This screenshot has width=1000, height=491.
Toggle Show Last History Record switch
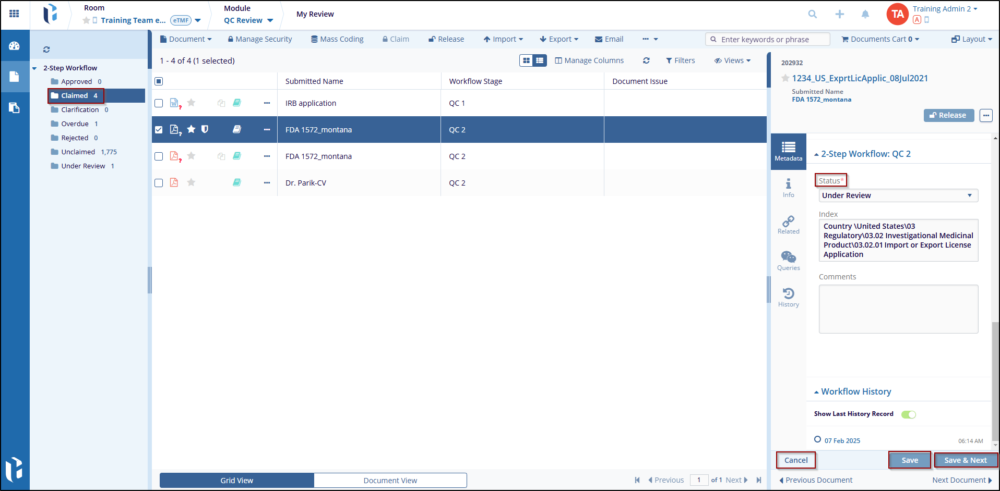click(x=908, y=414)
